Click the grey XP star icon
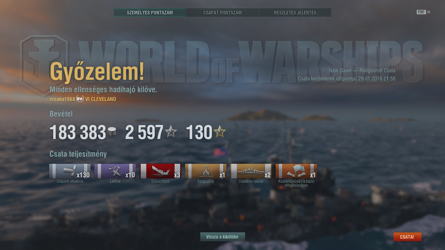Viewport: 445px width, 250px height. pos(171,132)
